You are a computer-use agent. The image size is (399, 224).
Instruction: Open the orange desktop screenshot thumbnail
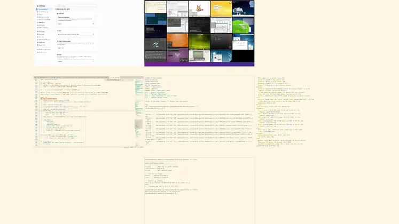click(x=177, y=41)
